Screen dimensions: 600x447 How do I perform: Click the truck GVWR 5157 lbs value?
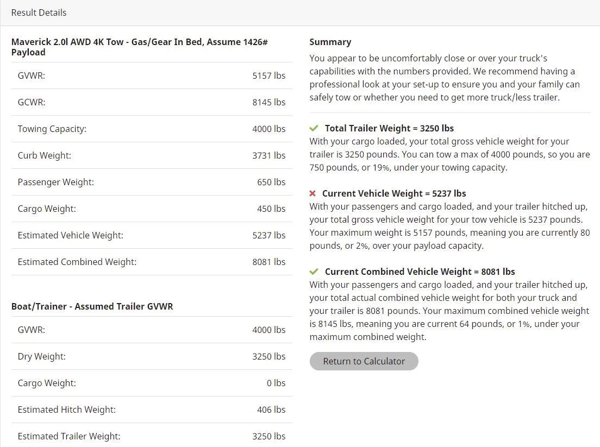tap(268, 75)
